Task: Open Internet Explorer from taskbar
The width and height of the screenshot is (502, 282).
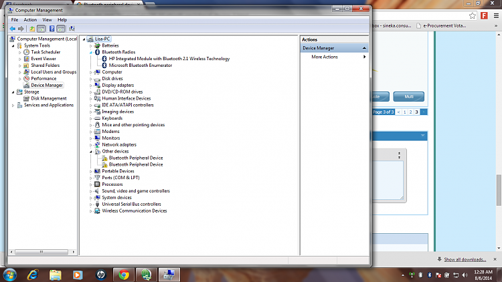Action: (33, 275)
